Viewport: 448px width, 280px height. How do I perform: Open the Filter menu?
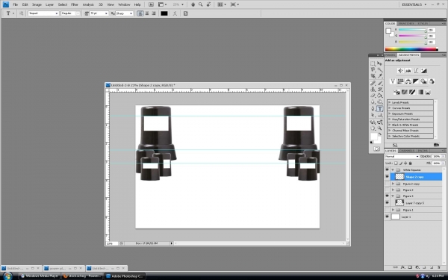pos(75,4)
